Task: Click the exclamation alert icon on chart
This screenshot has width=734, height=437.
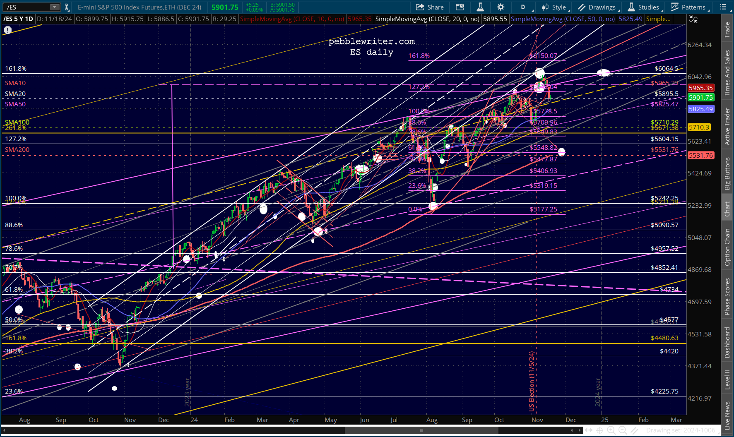Action: (x=7, y=30)
